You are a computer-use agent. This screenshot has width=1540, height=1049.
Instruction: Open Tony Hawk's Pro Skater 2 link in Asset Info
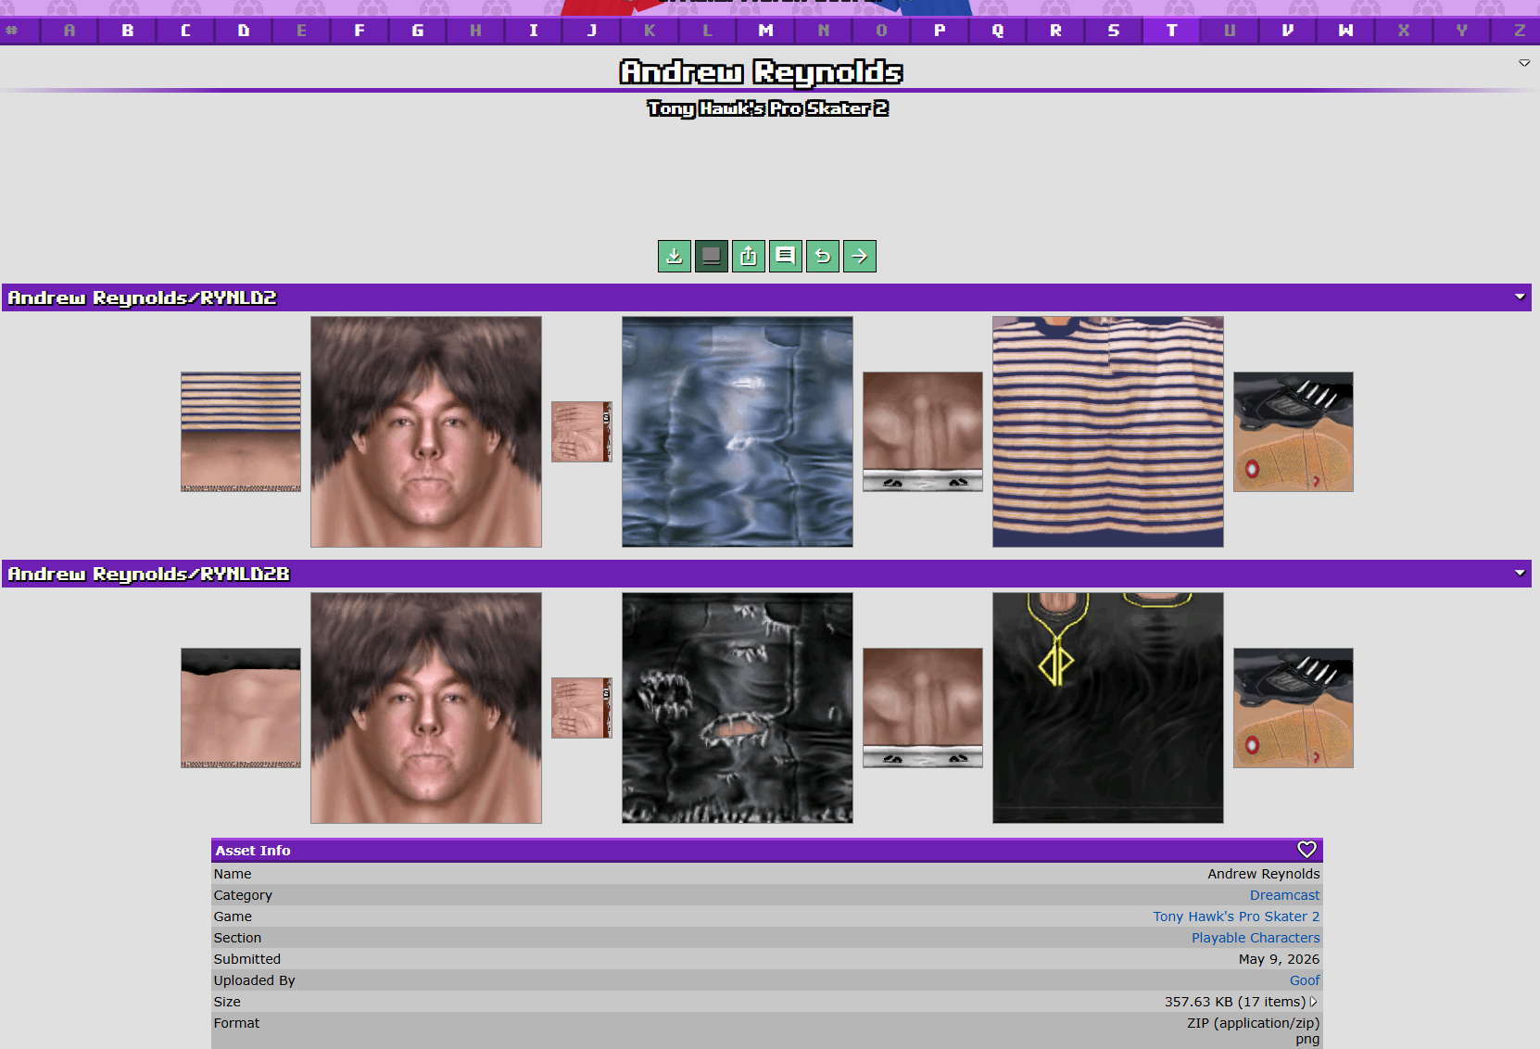(x=1236, y=916)
